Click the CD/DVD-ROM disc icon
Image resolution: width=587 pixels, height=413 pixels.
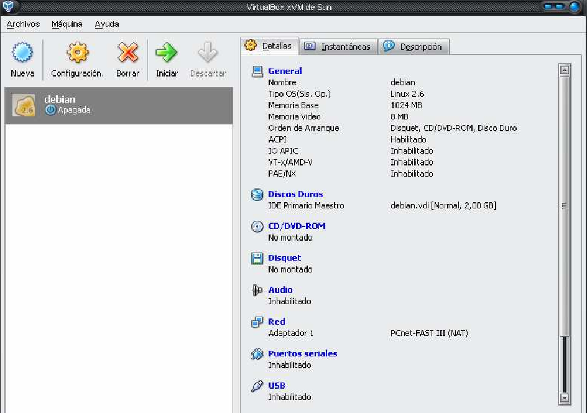257,226
